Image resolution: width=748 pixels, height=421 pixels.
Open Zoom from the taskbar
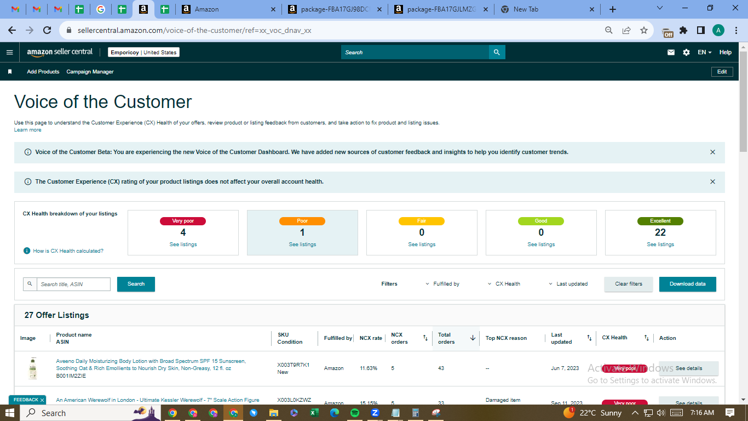point(375,413)
